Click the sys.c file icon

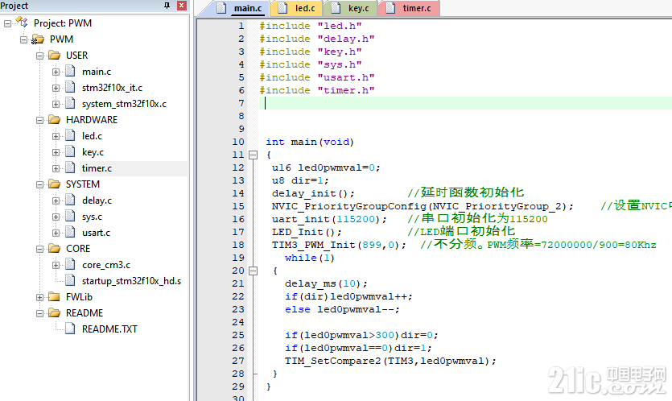click(70, 216)
